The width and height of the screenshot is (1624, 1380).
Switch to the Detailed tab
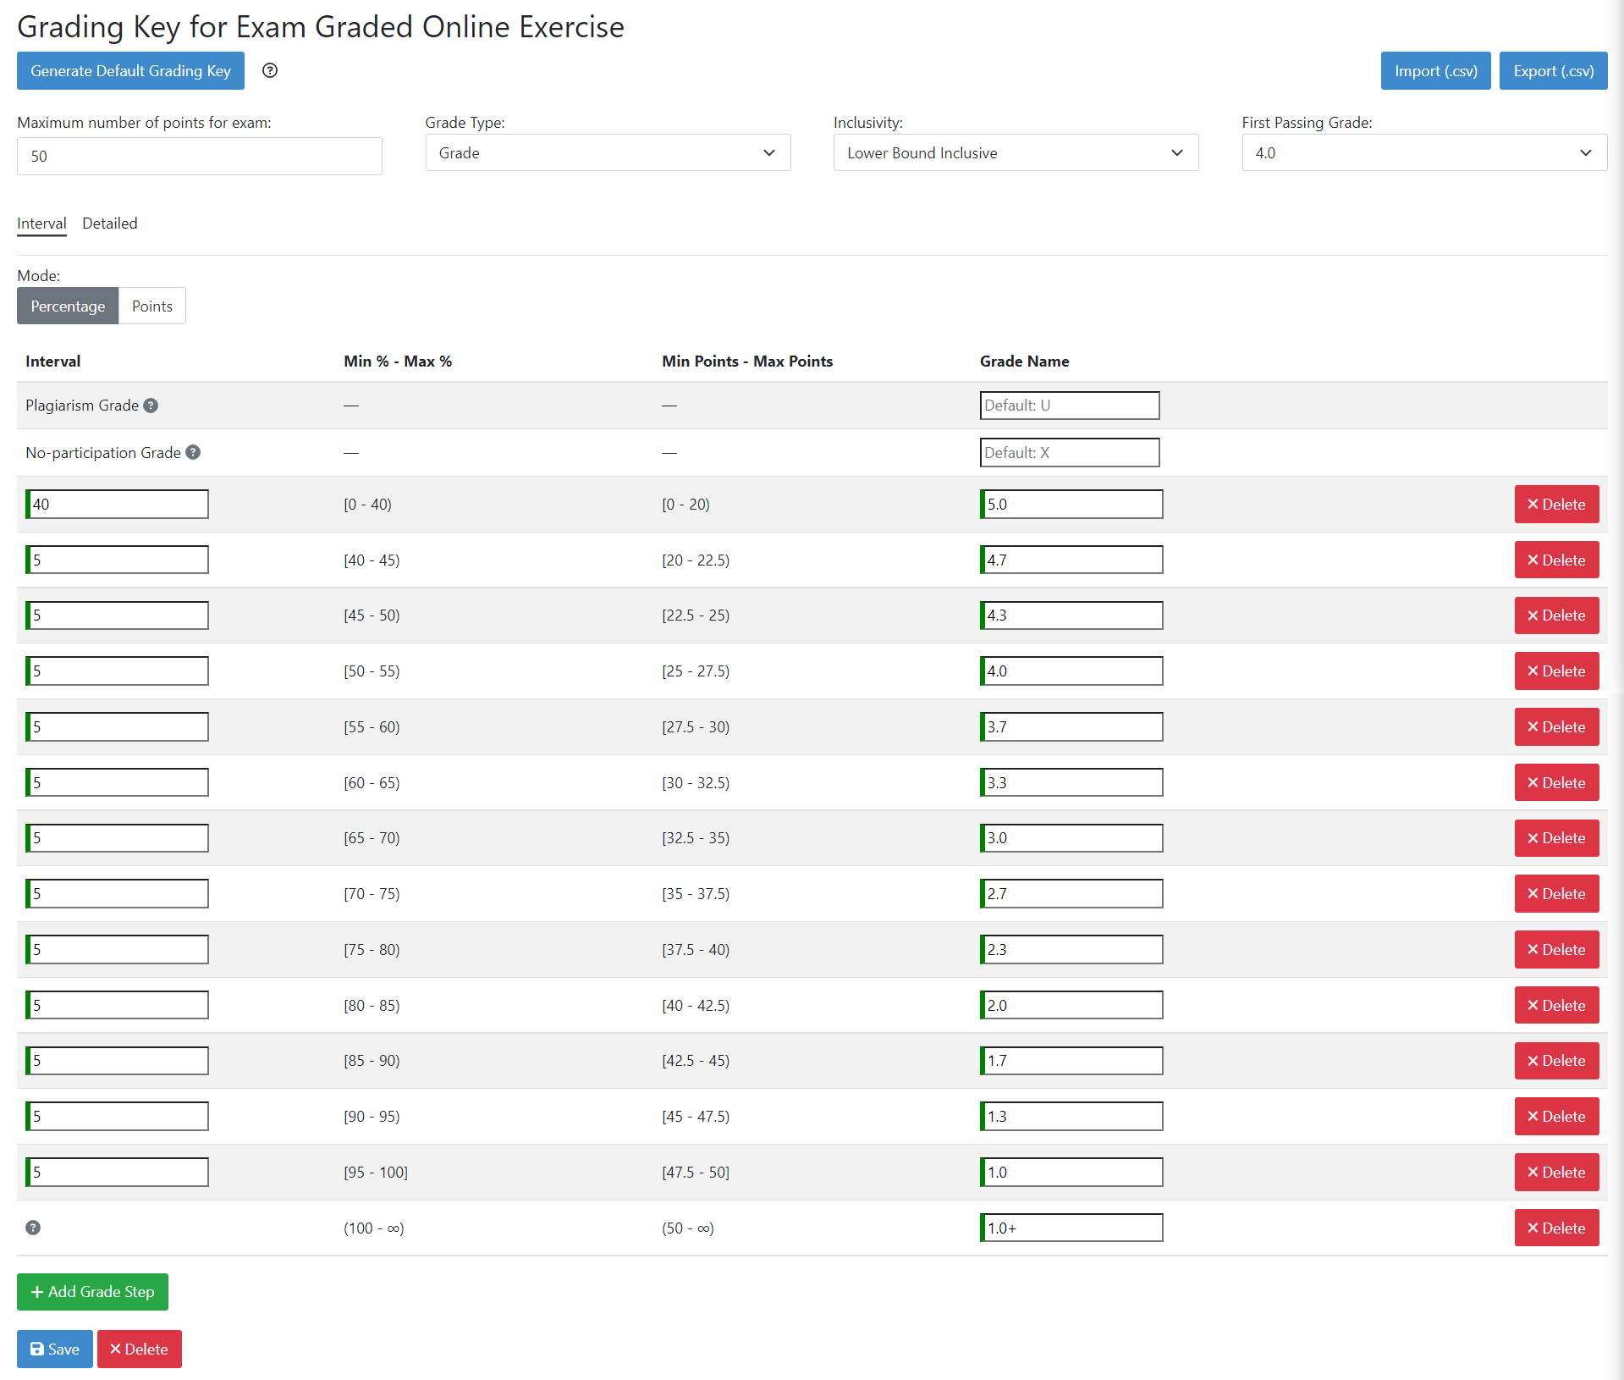pos(109,224)
